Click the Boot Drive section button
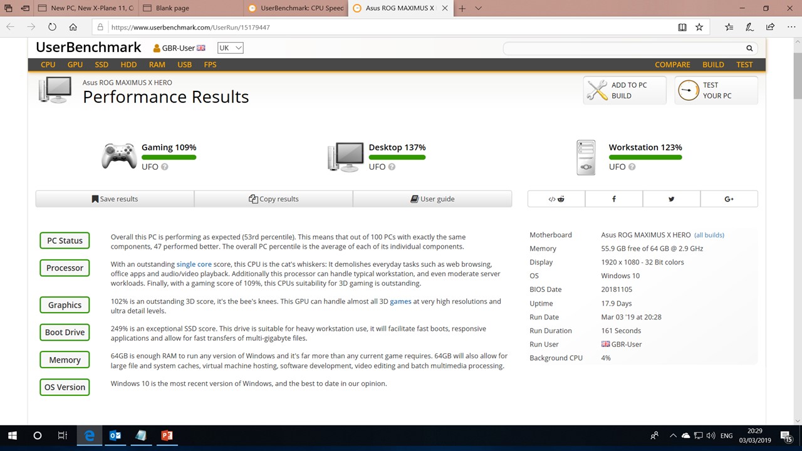 tap(65, 333)
